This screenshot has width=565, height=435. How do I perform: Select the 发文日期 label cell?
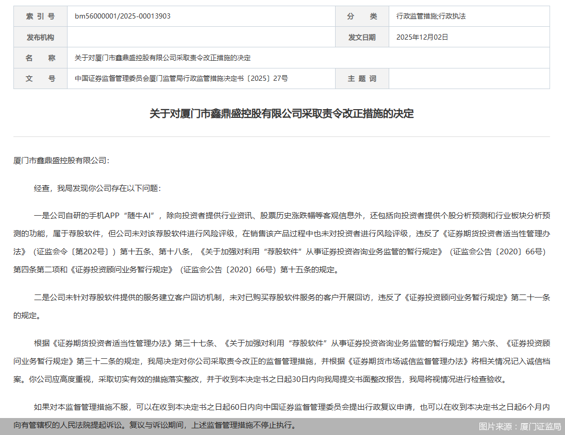[362, 37]
